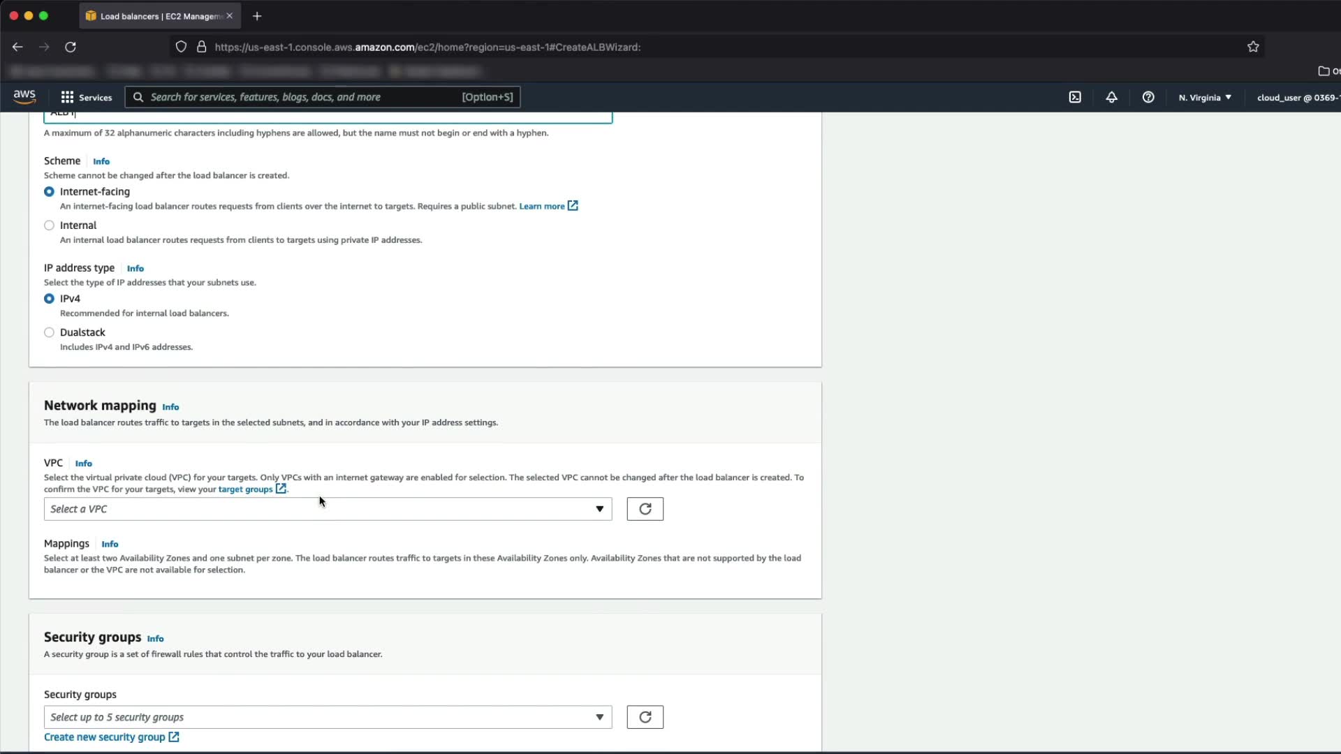
Task: Choose Dualstack IP address type
Action: pos(49,332)
